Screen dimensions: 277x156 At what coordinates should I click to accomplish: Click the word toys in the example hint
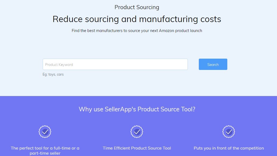click(52, 75)
